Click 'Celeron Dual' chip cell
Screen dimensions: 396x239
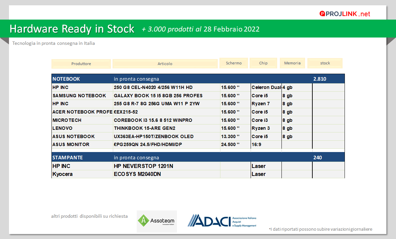(267, 87)
